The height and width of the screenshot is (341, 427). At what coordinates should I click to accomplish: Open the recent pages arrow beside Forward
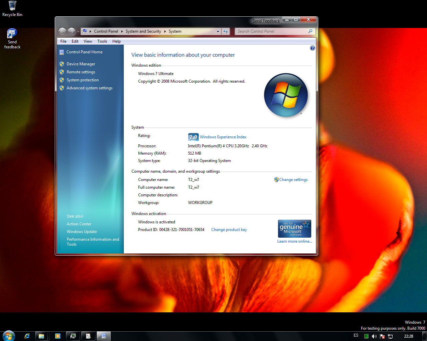(78, 32)
